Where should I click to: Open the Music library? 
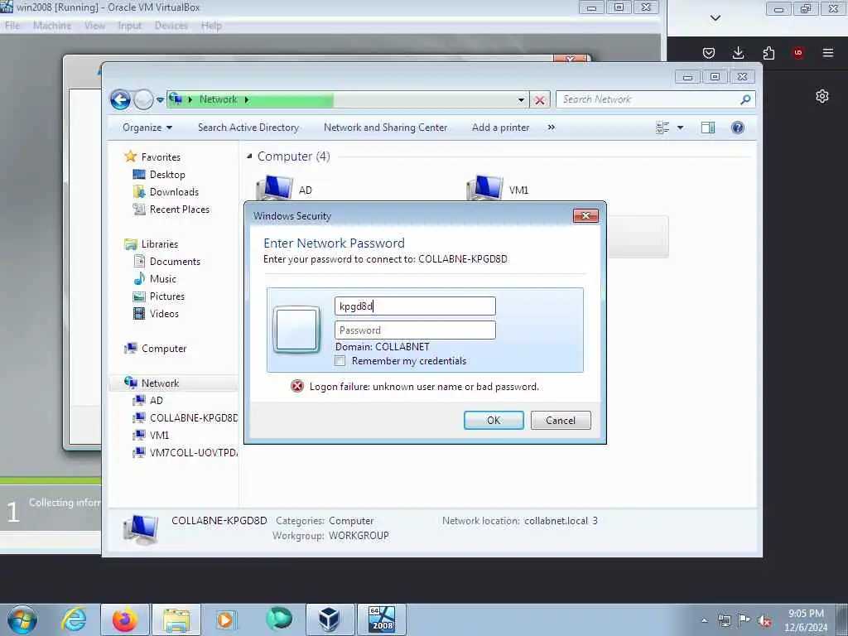tap(163, 279)
